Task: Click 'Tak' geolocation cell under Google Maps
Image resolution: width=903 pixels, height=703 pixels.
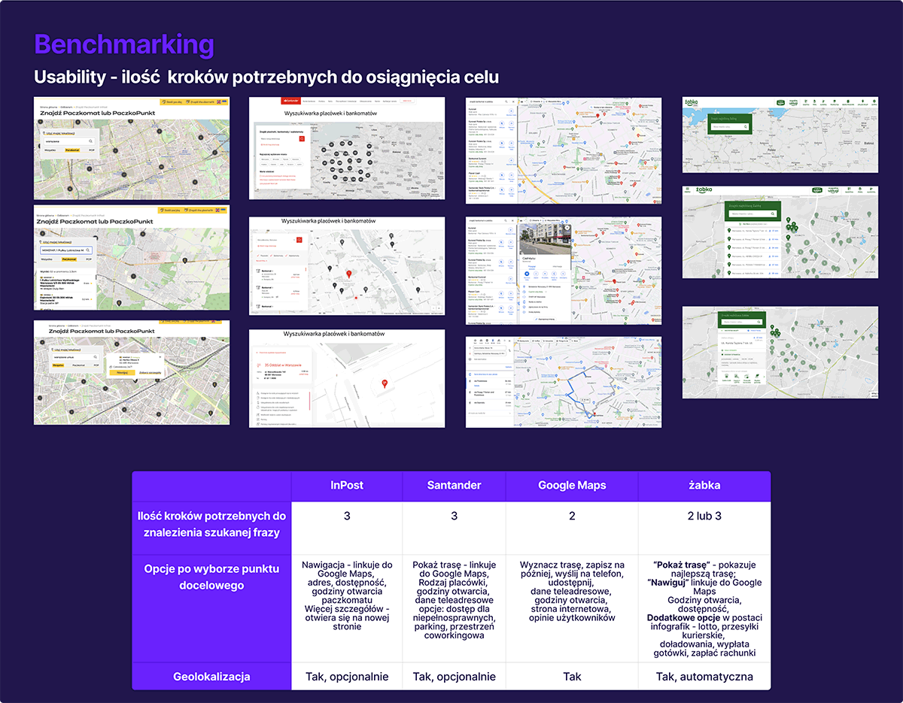Action: click(x=572, y=677)
